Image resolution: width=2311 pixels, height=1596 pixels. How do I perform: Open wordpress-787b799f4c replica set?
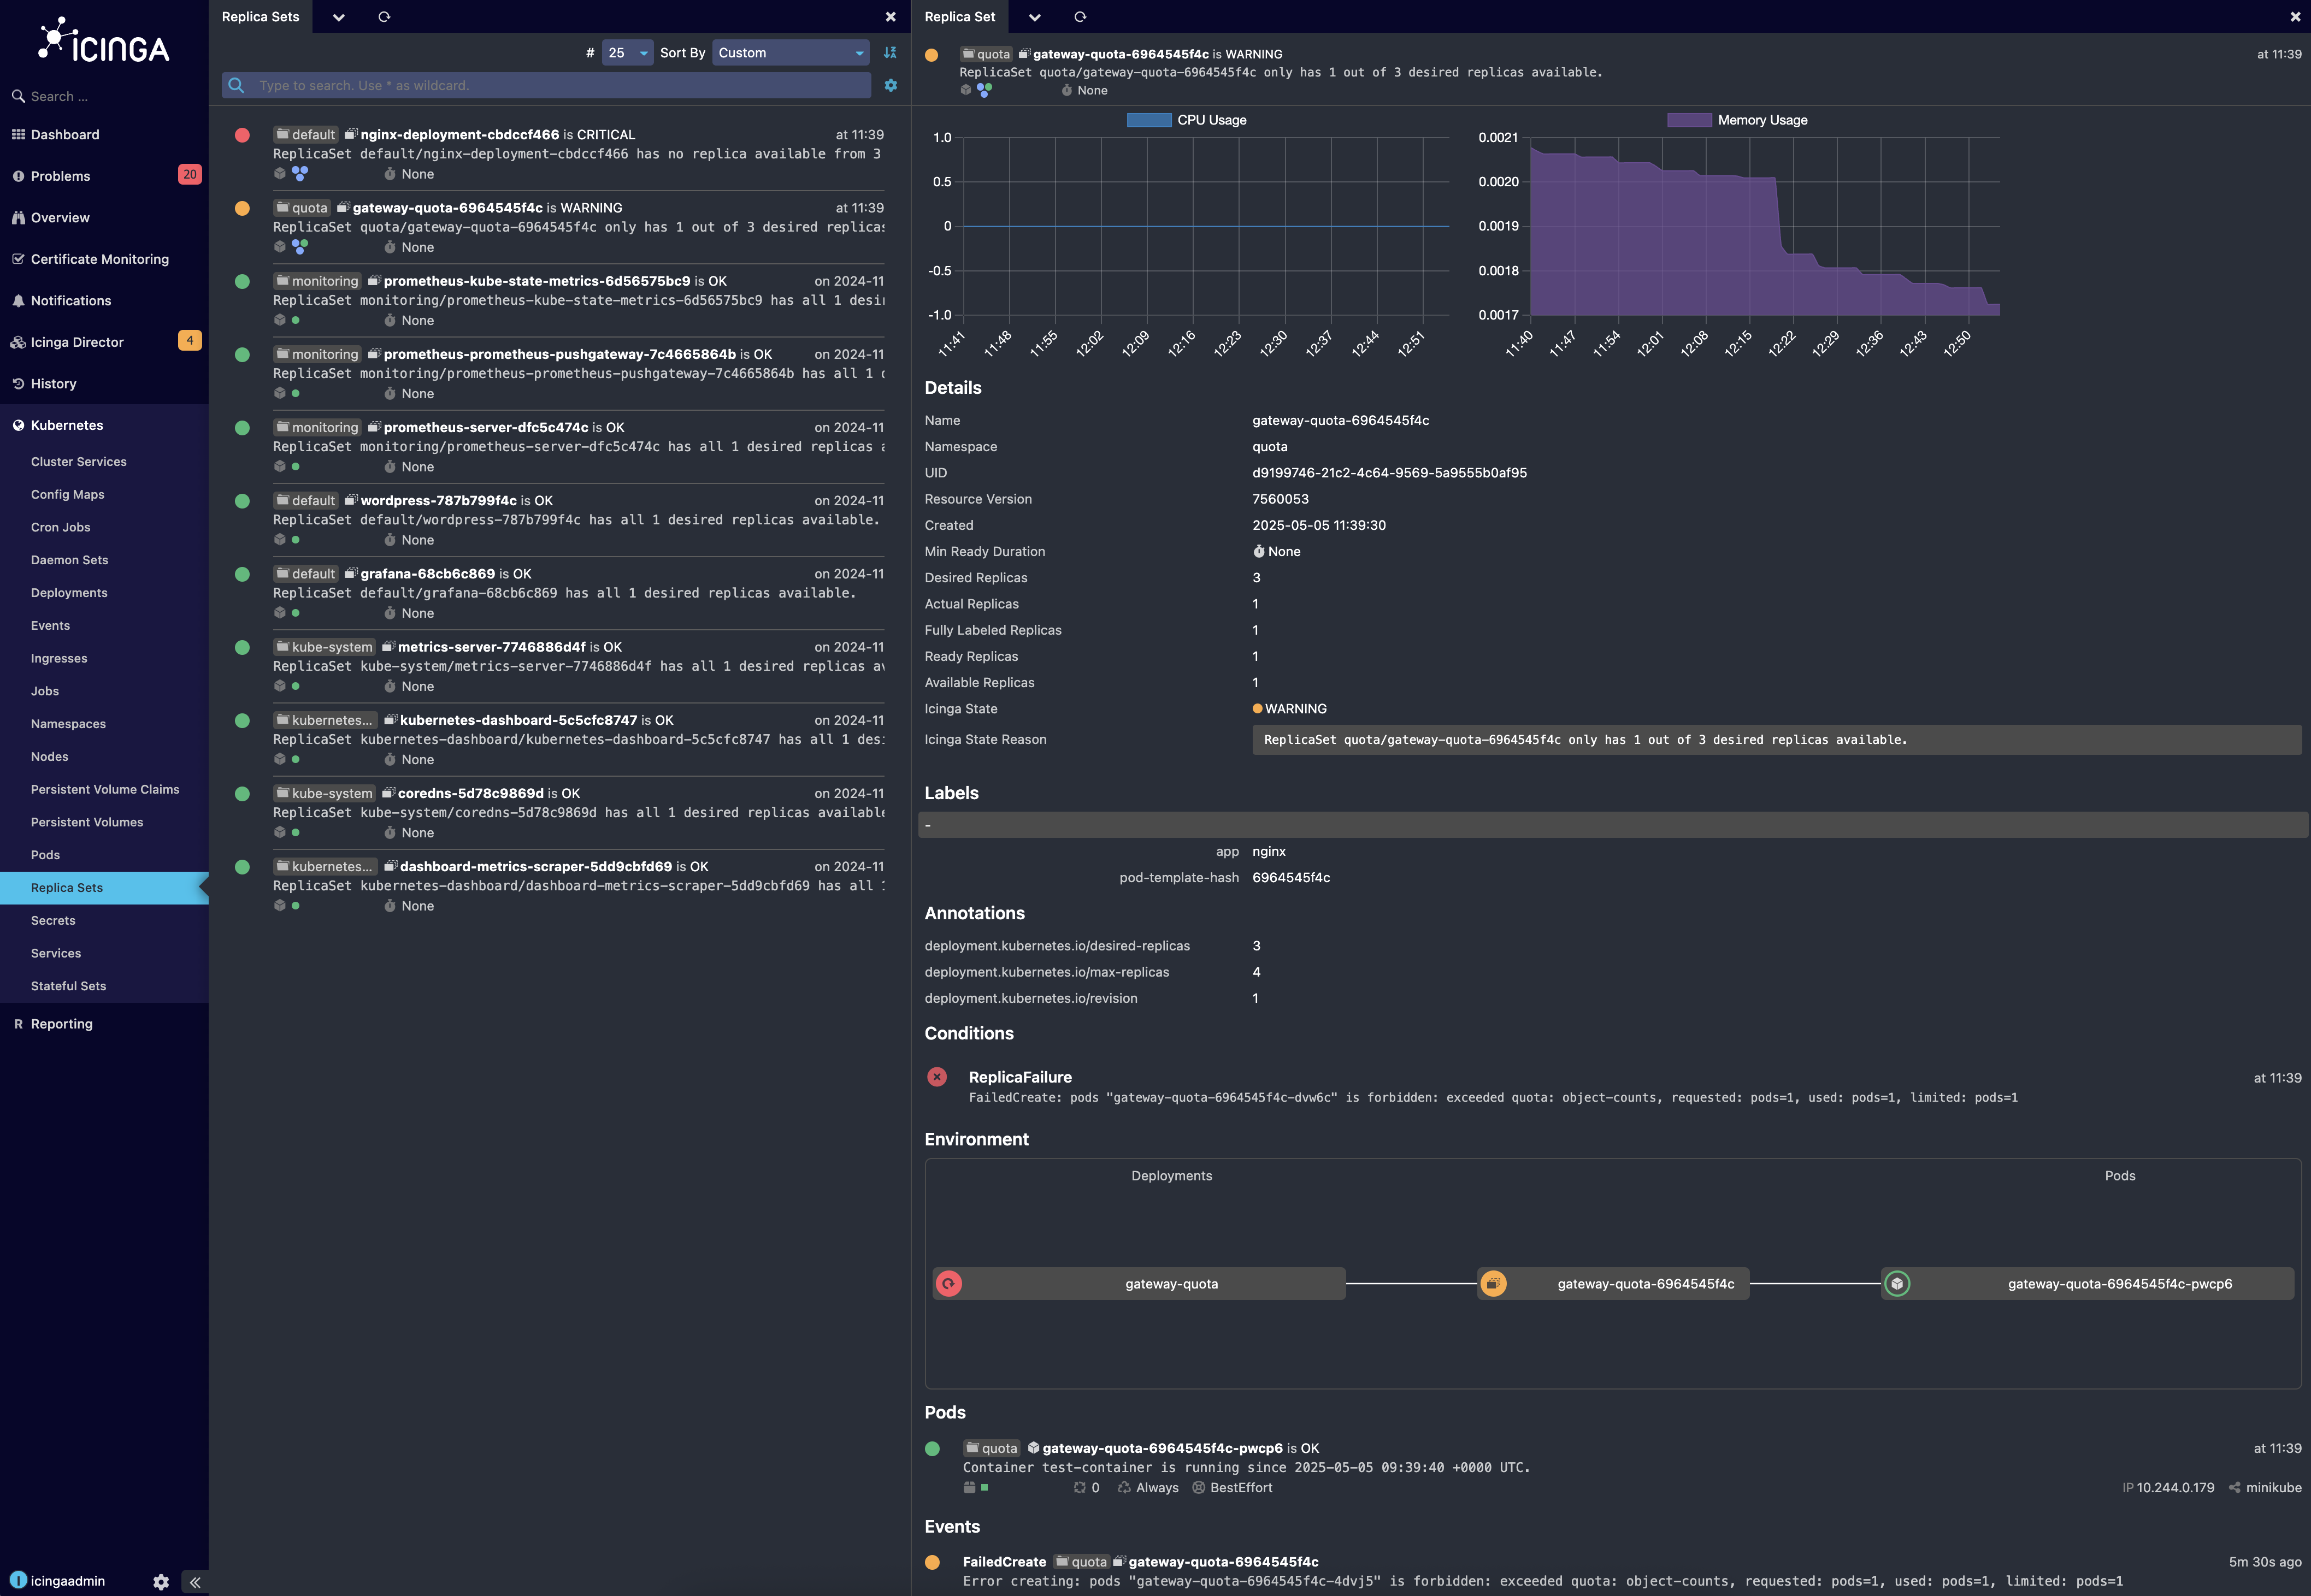coord(438,501)
